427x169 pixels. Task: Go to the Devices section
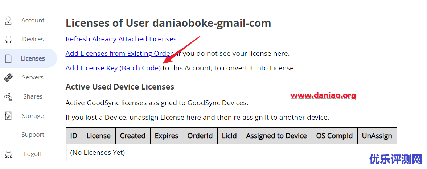pos(33,39)
